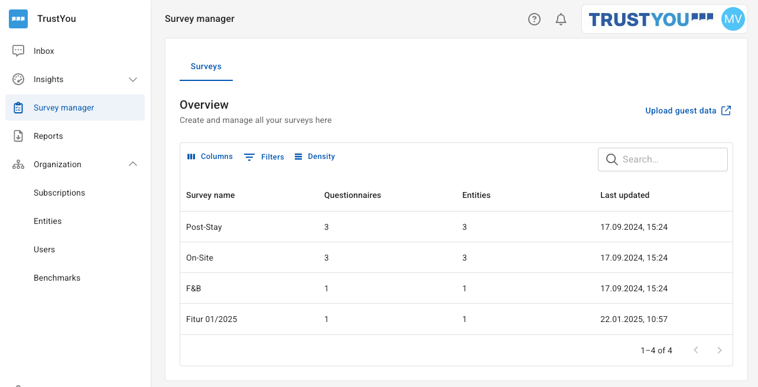Open notifications bell icon

click(561, 19)
